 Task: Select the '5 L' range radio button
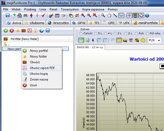point(96,33)
